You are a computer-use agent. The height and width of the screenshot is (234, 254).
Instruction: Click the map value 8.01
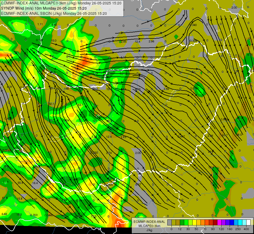point(35,167)
